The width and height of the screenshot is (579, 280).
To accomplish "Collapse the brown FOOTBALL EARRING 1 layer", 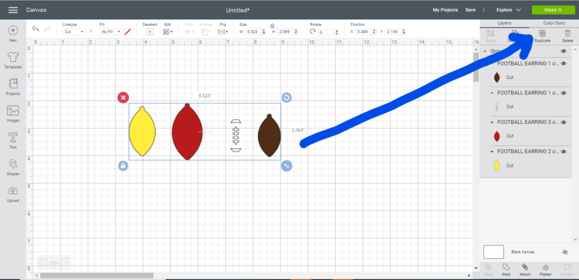I will (x=493, y=63).
